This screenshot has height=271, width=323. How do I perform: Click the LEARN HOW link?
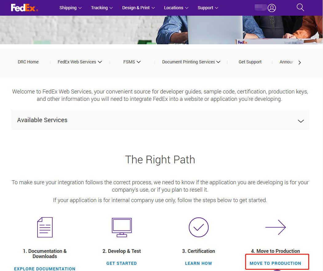[199, 263]
